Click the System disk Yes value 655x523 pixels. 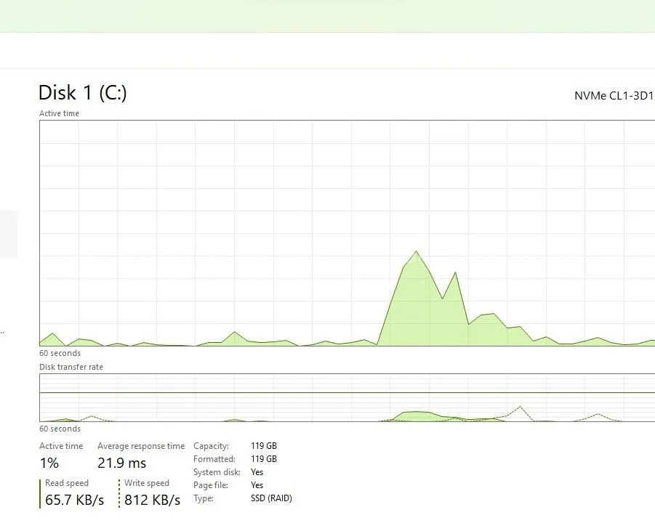pyautogui.click(x=257, y=472)
